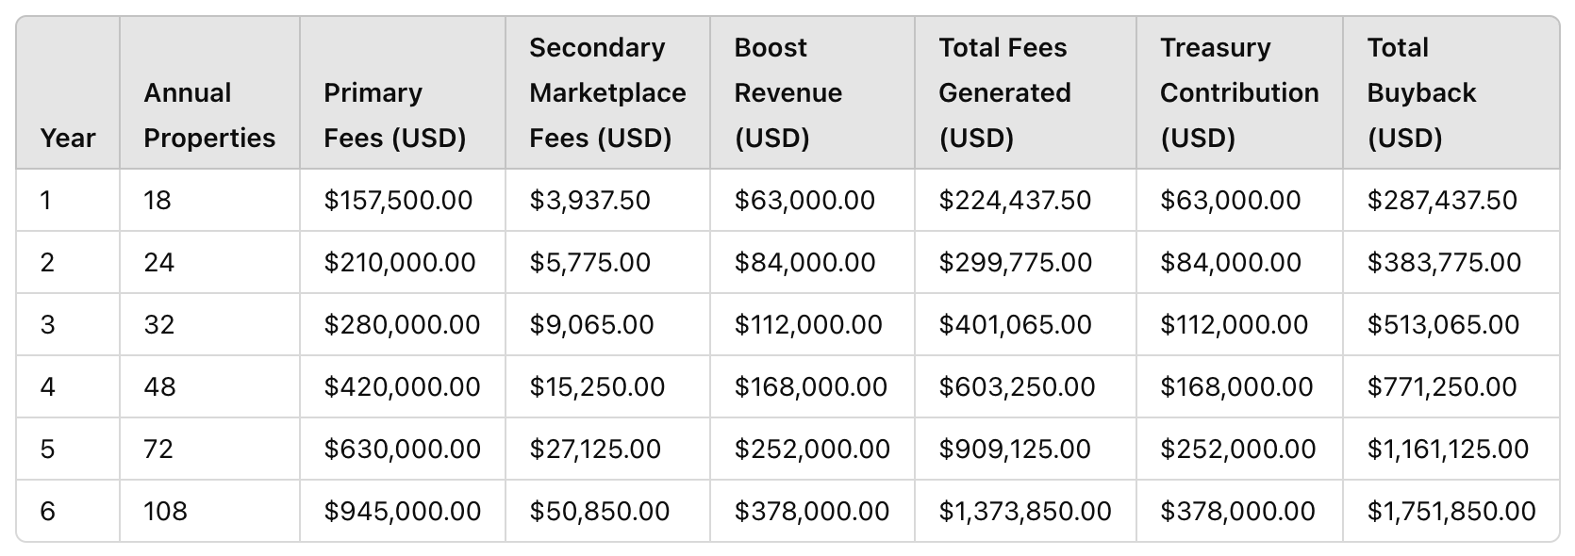Click the $157,500.00 primary fees cell
The width and height of the screenshot is (1575, 556).
(398, 200)
